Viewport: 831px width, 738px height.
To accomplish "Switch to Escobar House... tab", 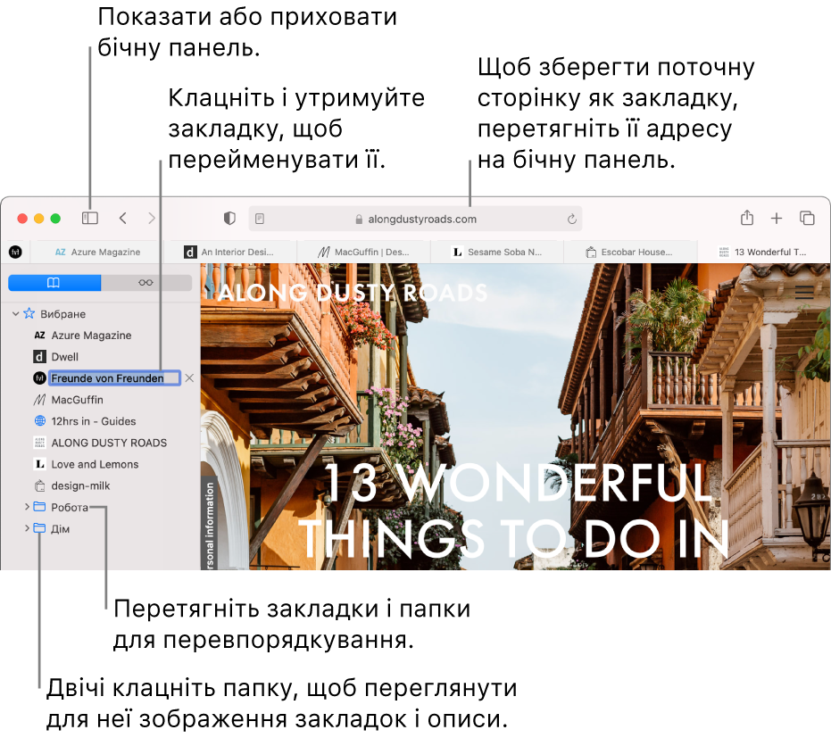I will (631, 253).
